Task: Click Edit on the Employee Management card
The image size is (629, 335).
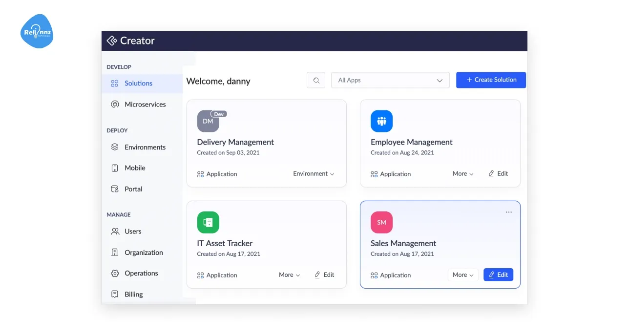Action: [498, 174]
